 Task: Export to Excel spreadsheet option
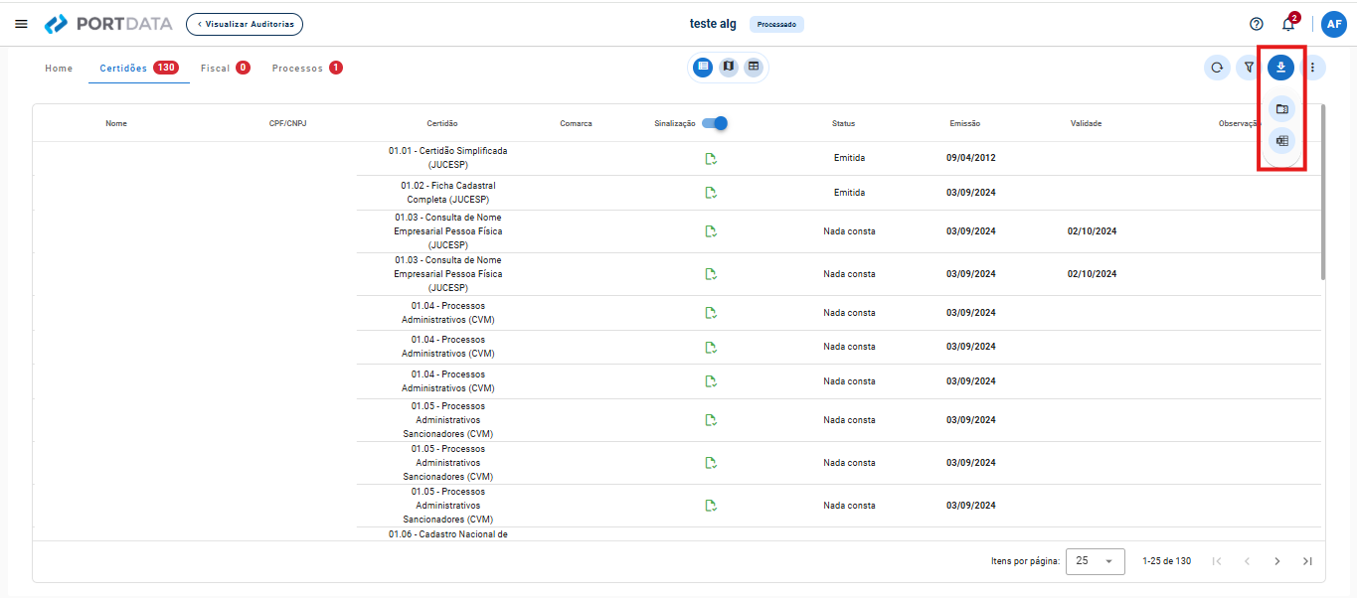point(1282,141)
